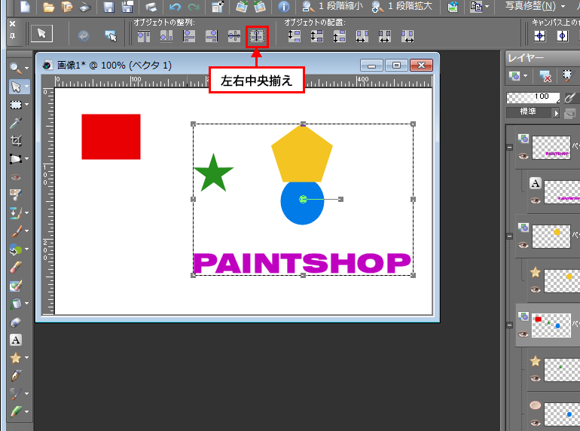This screenshot has width=580, height=431.
Task: Hide the yellow pentagon vector layer group
Action: coord(523,245)
